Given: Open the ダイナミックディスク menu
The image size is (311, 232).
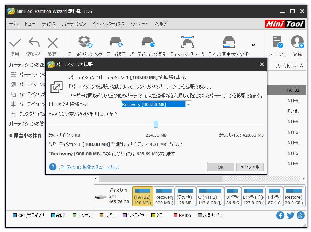Looking at the screenshot, I should click(x=108, y=24).
